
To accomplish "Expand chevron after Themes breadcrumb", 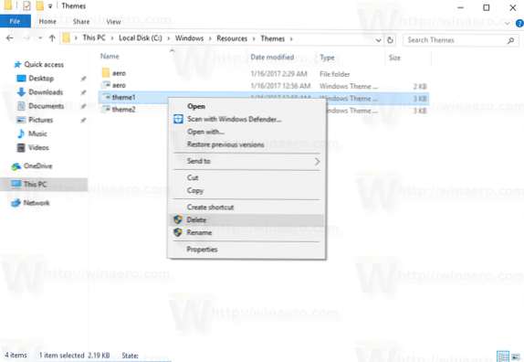I will (x=291, y=38).
